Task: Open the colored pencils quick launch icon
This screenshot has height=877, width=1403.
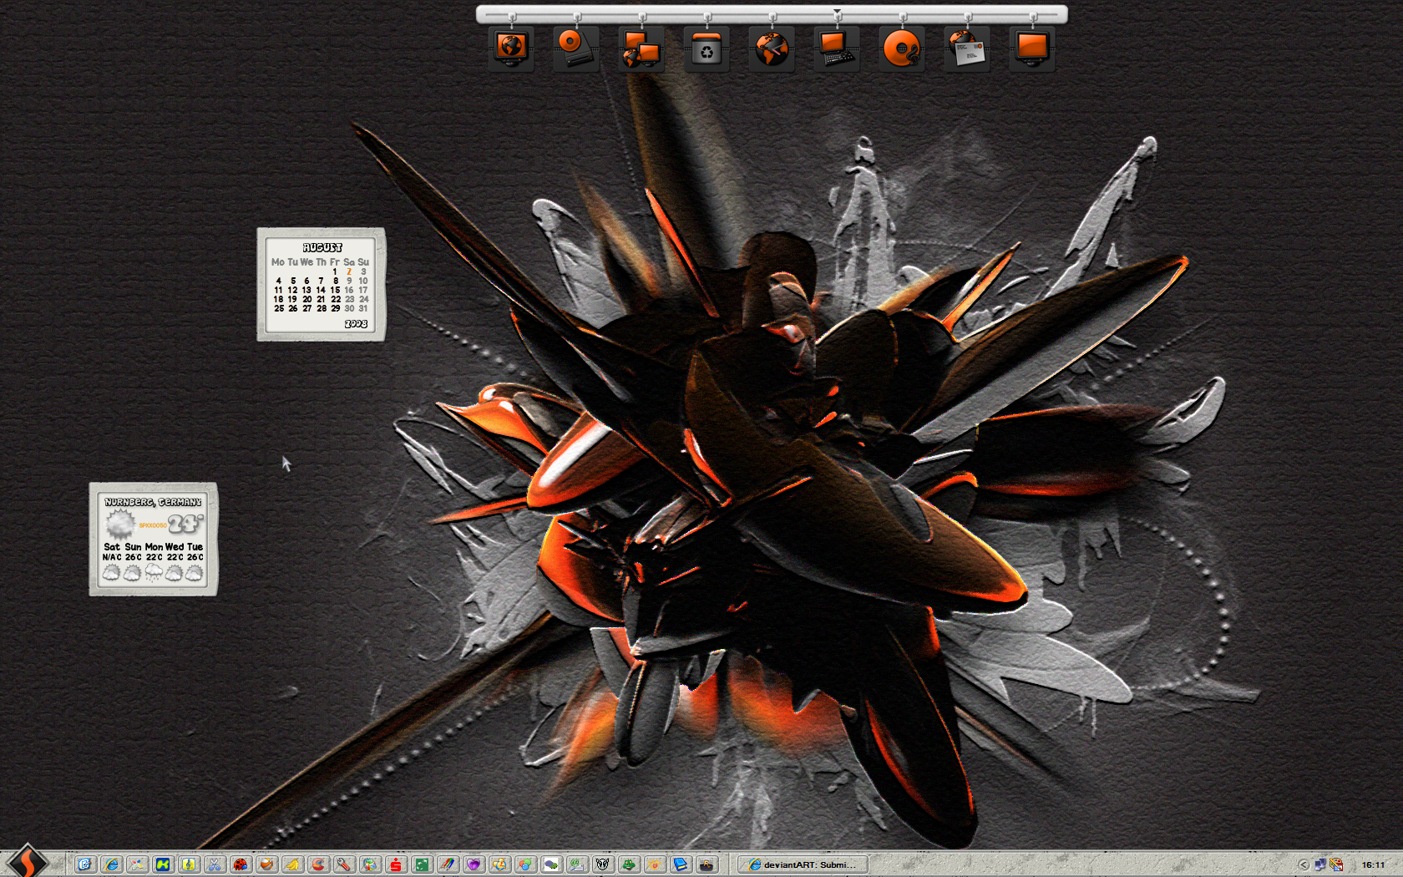Action: tap(448, 864)
